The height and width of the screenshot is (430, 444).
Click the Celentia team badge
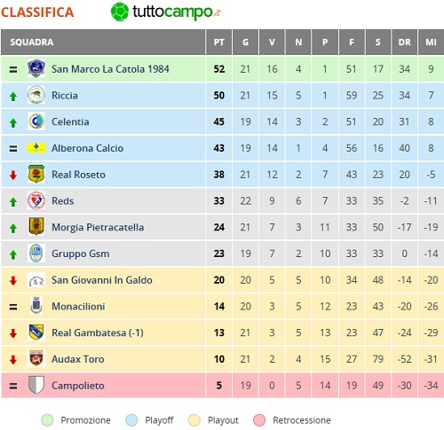click(36, 121)
